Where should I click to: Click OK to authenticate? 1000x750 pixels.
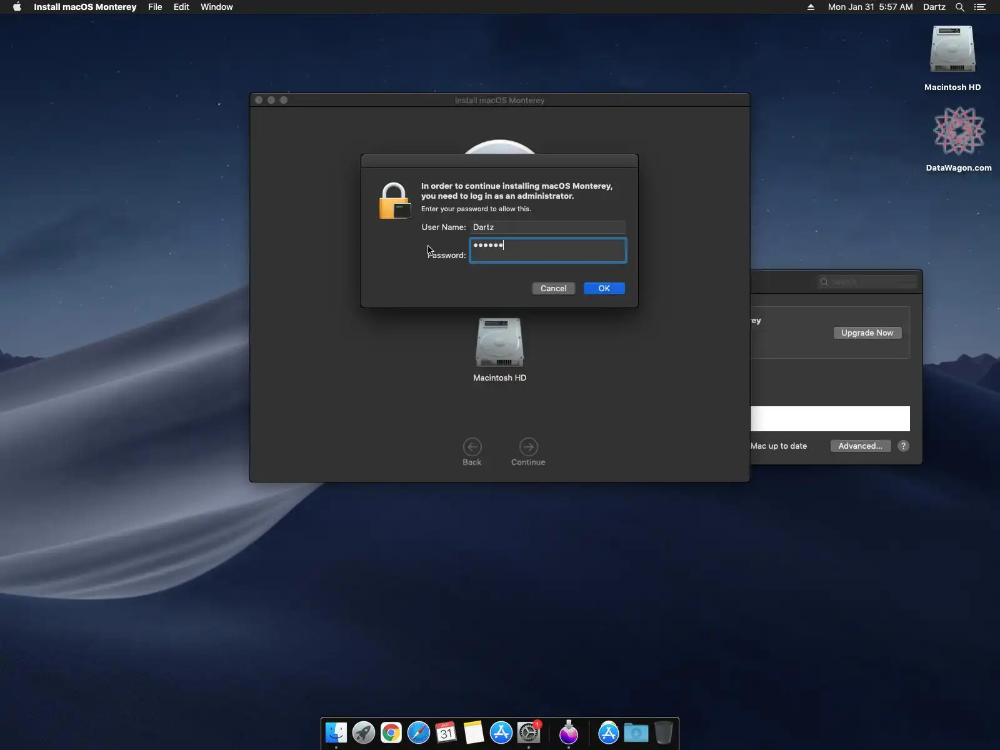(604, 288)
